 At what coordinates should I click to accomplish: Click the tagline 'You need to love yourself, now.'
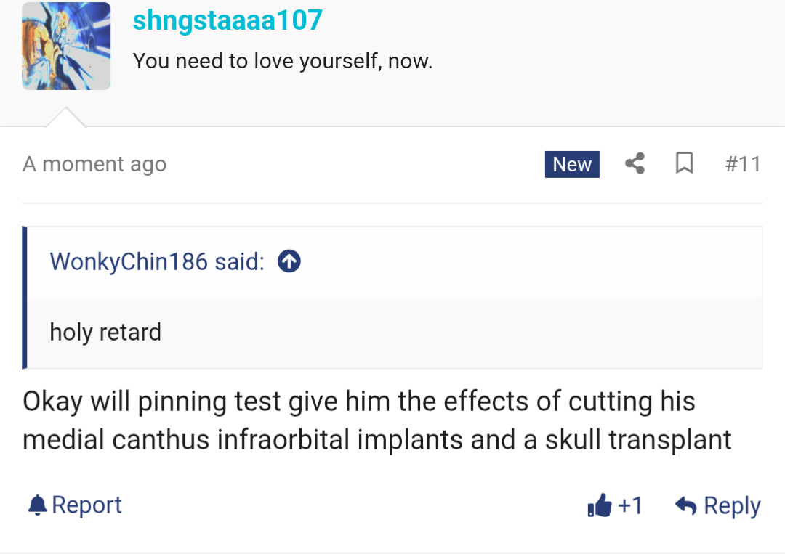tap(282, 61)
